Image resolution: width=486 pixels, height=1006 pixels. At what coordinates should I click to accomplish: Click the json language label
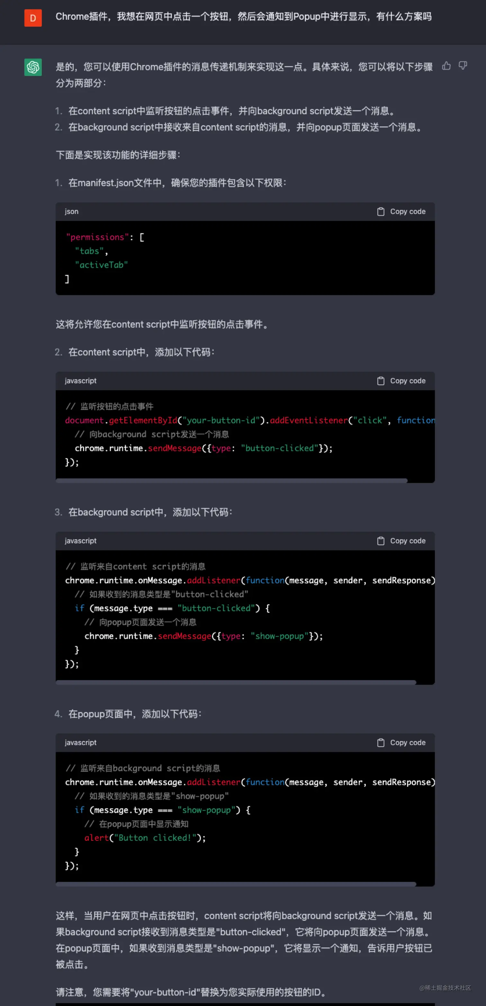pyautogui.click(x=71, y=211)
